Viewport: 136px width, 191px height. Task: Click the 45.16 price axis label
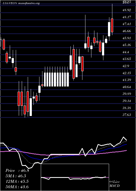pyautogui.click(x=127, y=45)
